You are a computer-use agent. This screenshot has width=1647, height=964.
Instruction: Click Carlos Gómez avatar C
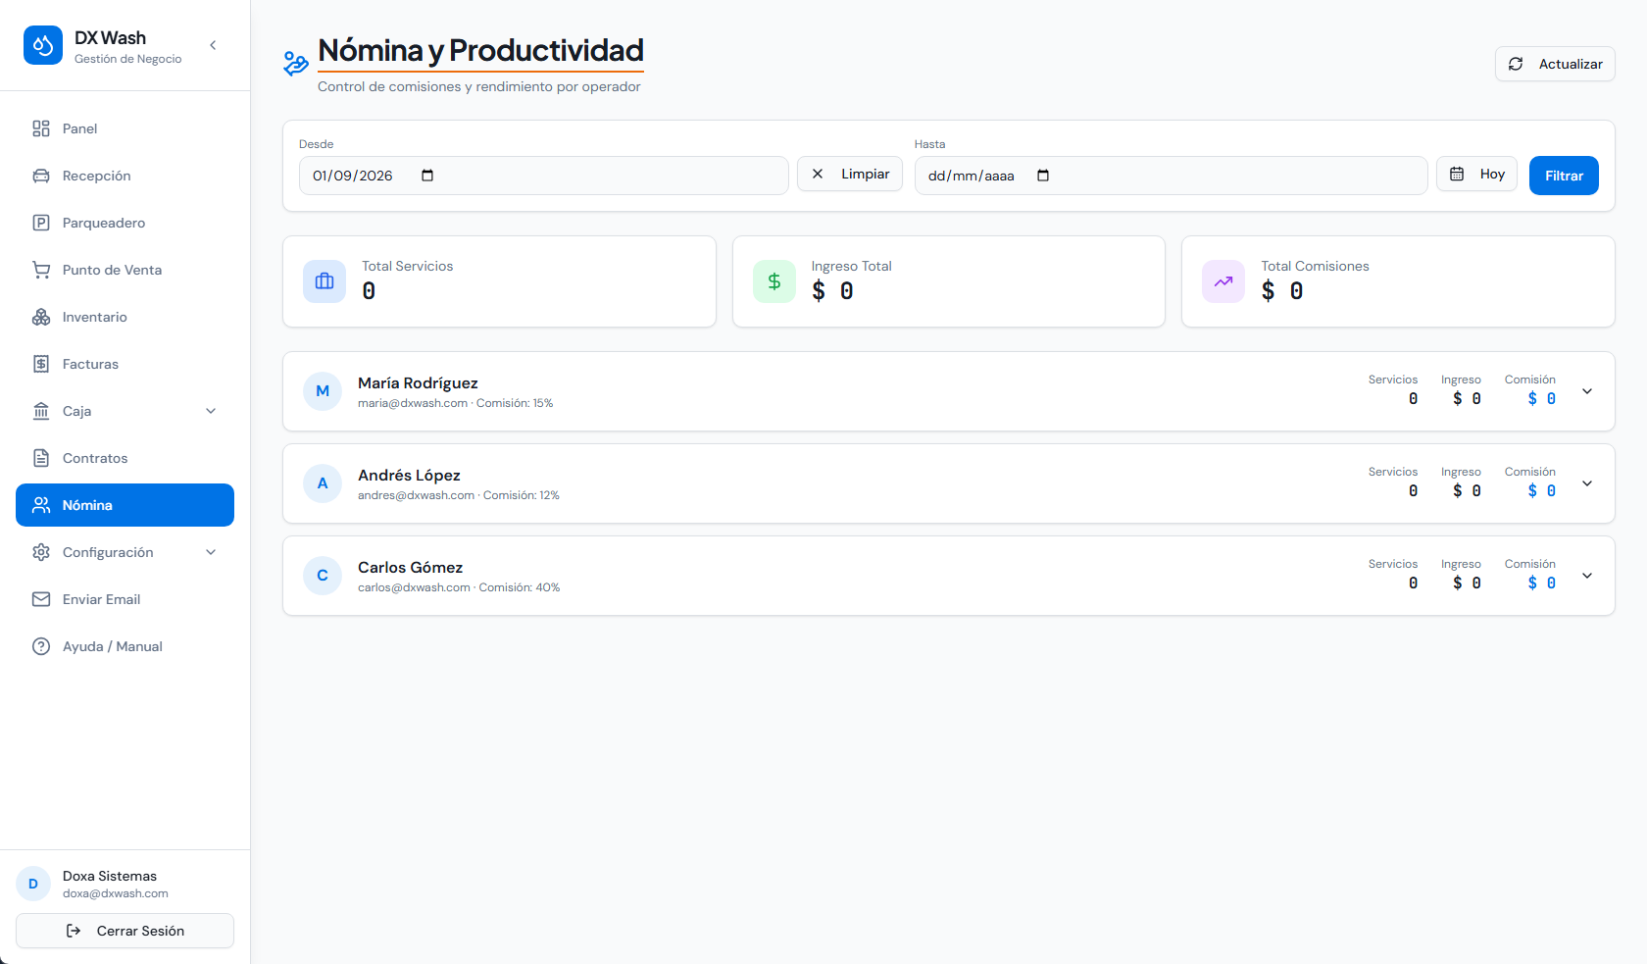(x=323, y=576)
